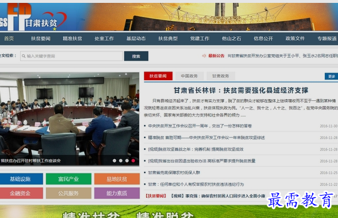Viewport: 338px width, 218px height.
Task: Open 政策文件 navigation item
Action: (x=295, y=39)
